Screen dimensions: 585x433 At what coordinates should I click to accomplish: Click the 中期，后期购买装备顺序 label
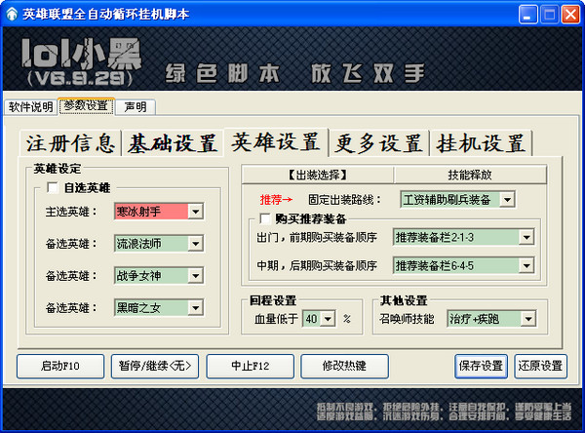tap(317, 265)
